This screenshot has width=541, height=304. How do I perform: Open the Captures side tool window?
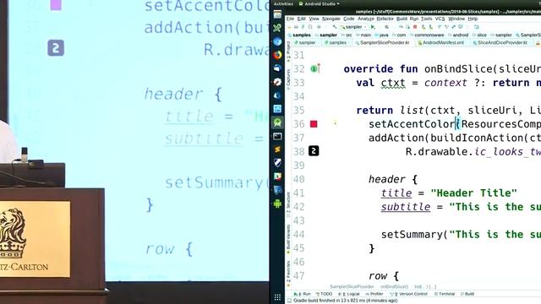pos(288,79)
